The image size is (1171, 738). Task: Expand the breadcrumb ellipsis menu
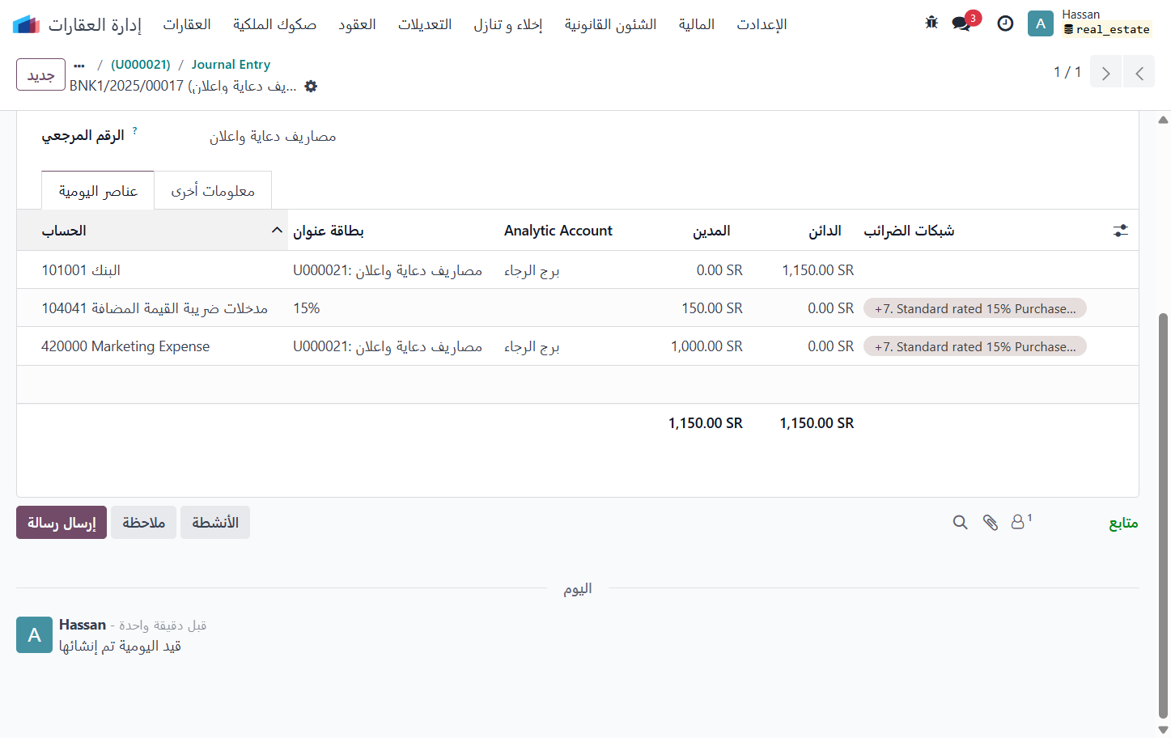pos(79,65)
